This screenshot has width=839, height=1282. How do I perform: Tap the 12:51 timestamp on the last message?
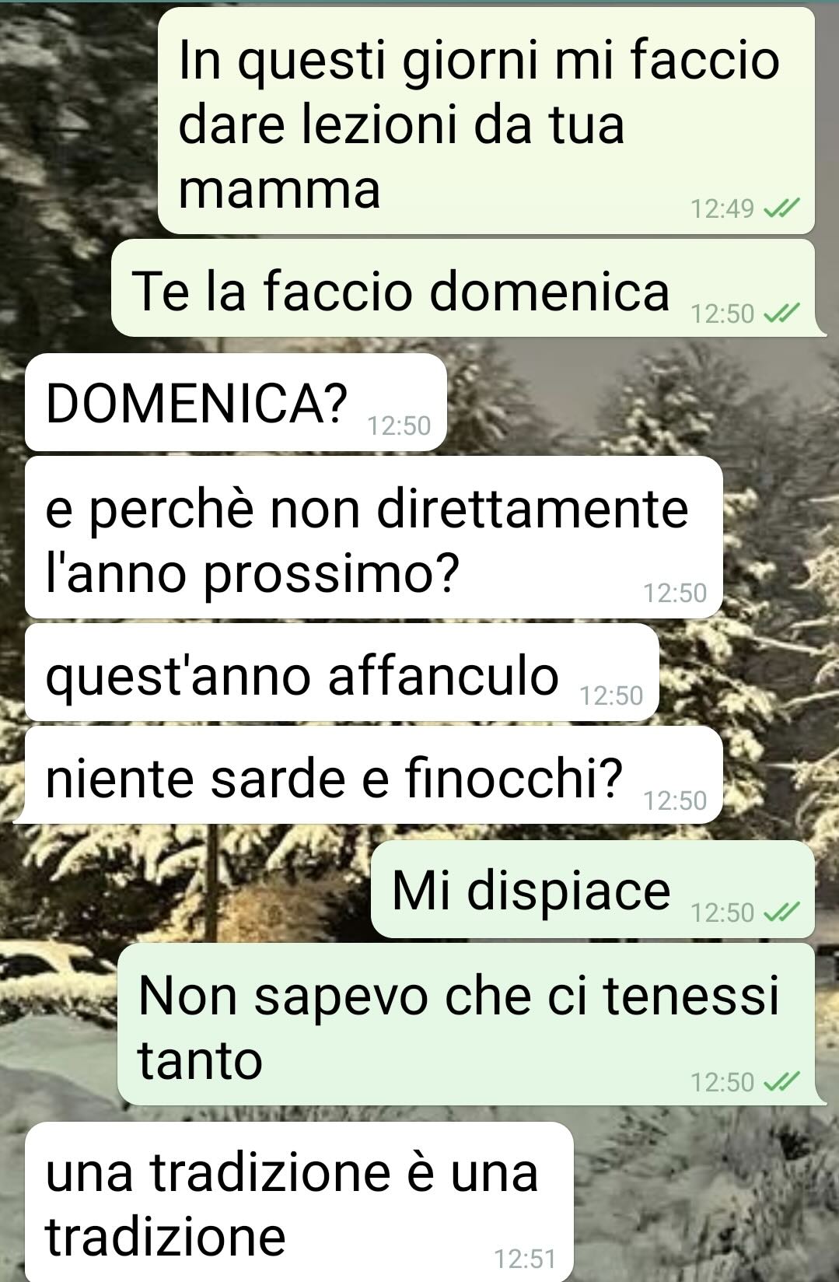click(525, 1259)
